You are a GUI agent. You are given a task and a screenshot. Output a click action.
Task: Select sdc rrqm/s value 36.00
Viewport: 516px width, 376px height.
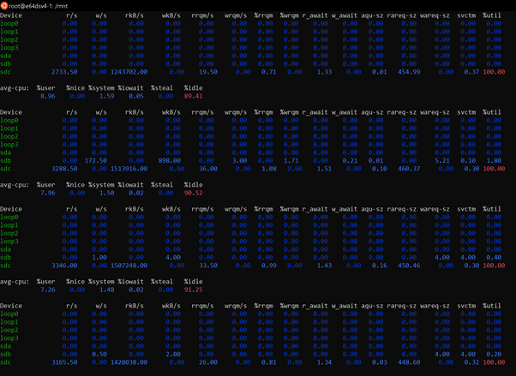pyautogui.click(x=208, y=169)
